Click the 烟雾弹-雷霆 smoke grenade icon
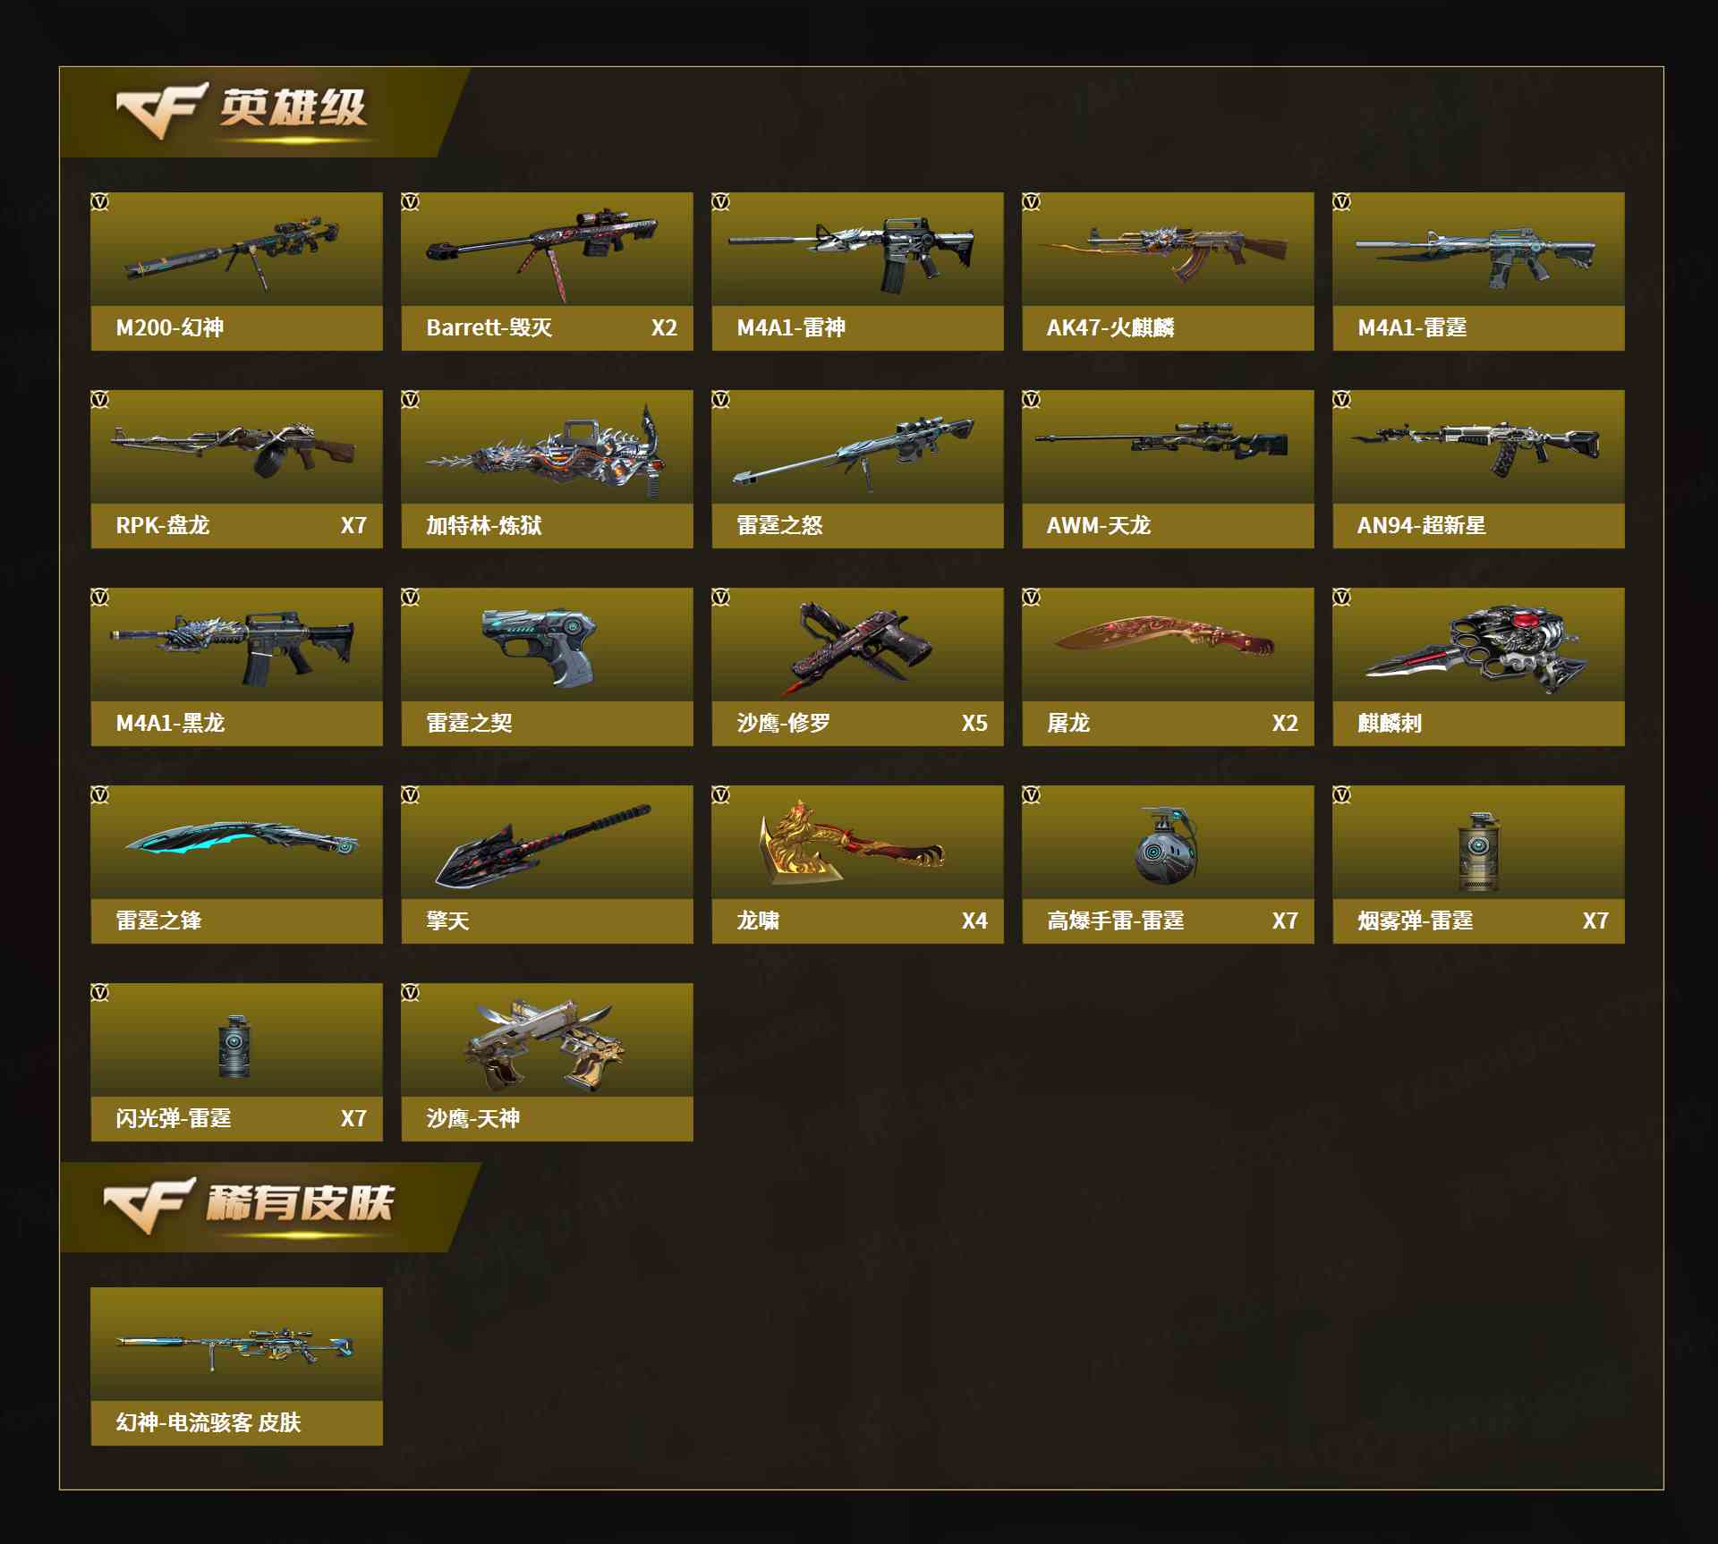This screenshot has width=1718, height=1544. pos(1478,852)
